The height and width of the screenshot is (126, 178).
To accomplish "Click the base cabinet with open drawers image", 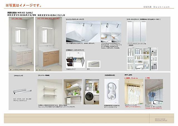I will [x=75, y=60].
